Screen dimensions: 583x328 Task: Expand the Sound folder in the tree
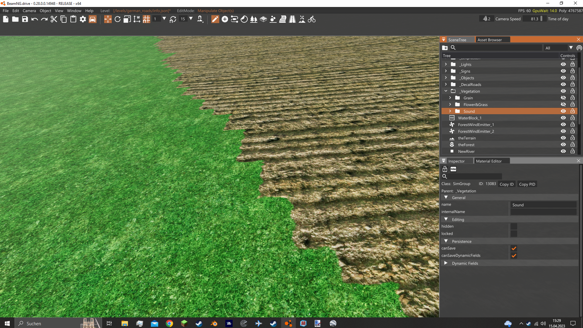tap(450, 111)
